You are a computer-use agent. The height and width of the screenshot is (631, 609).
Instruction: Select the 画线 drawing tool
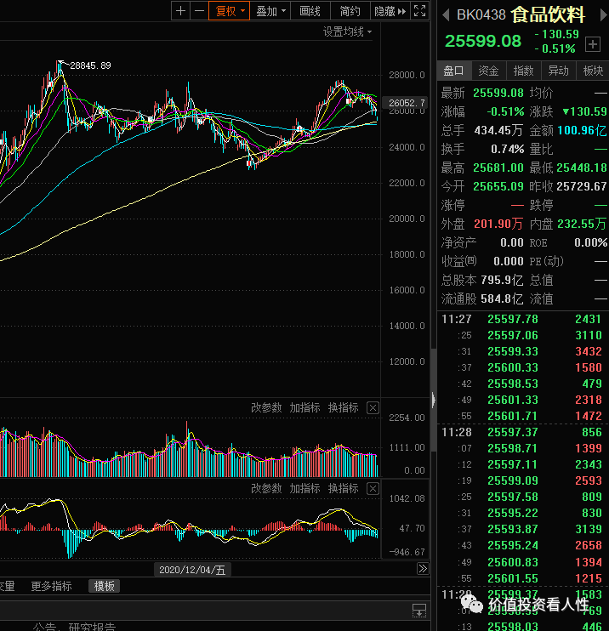(310, 11)
